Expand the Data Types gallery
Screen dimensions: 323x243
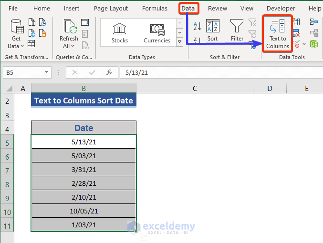coord(179,42)
